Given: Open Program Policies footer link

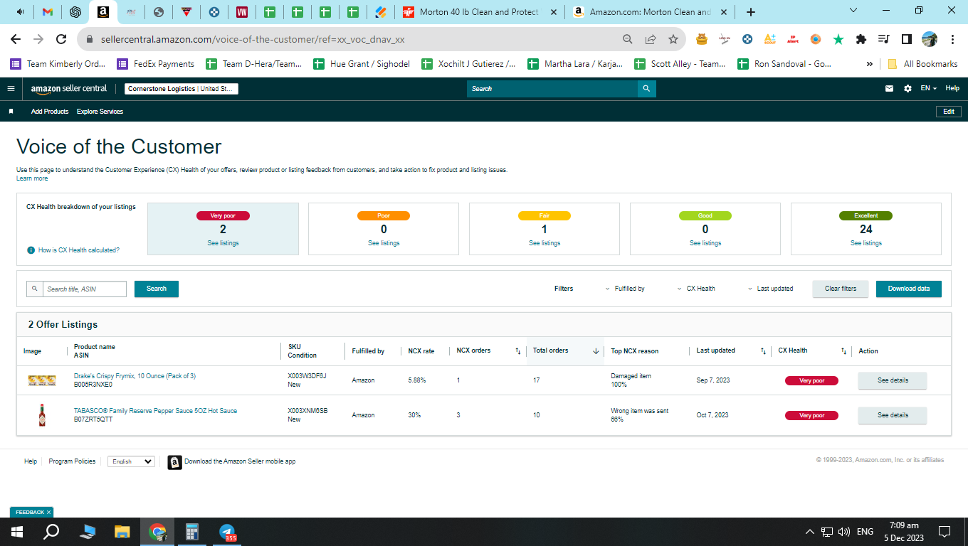Looking at the screenshot, I should pyautogui.click(x=72, y=461).
